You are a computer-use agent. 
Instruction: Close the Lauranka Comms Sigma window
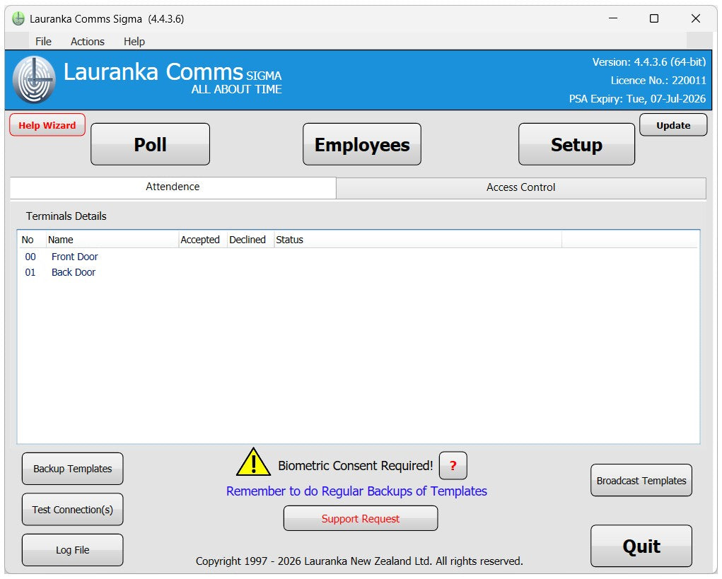point(696,18)
